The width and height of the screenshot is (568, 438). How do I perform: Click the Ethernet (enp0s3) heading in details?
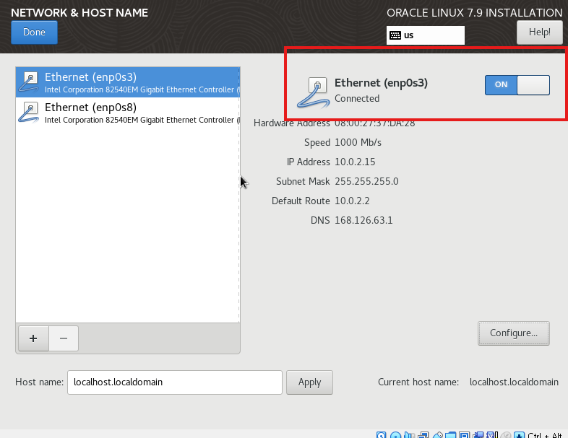pyautogui.click(x=381, y=83)
